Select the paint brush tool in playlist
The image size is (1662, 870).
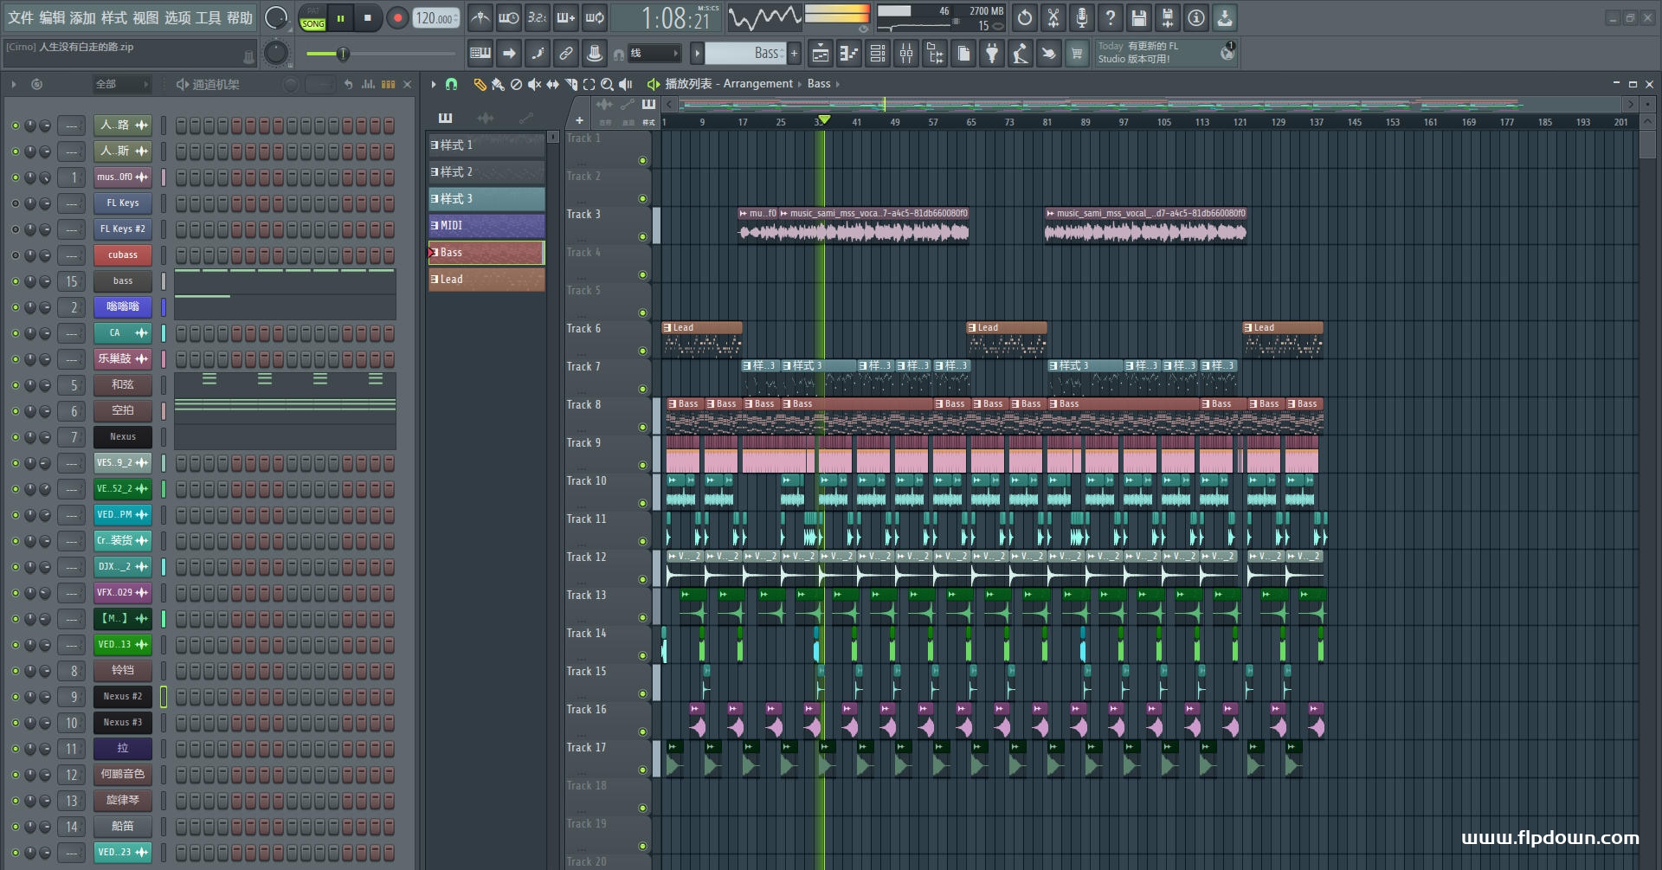coord(498,84)
